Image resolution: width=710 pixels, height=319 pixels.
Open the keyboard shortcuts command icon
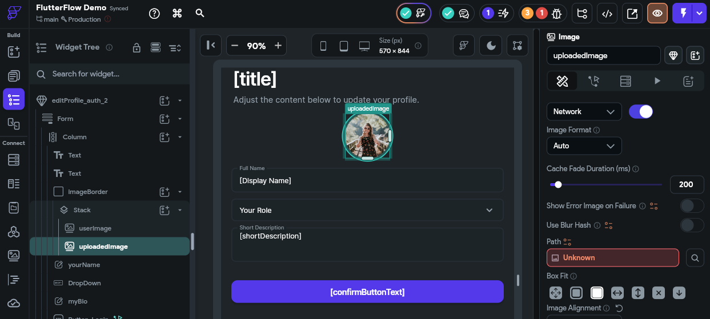pyautogui.click(x=177, y=13)
